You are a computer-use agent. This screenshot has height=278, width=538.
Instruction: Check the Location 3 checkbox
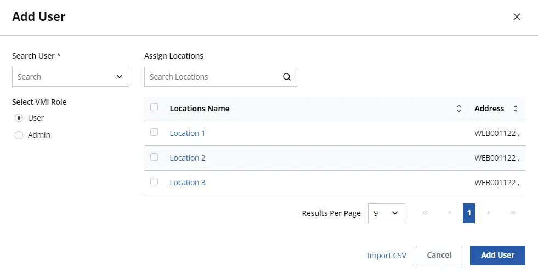click(154, 181)
